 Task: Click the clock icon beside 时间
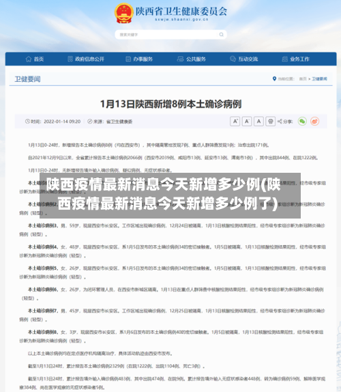(x=27, y=122)
